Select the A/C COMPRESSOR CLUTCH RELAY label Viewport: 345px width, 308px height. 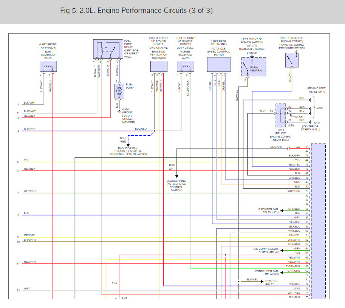(266, 250)
